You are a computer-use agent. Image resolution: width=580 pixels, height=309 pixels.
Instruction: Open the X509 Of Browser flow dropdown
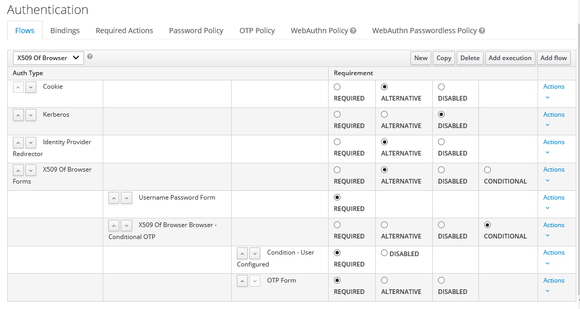[x=48, y=58]
